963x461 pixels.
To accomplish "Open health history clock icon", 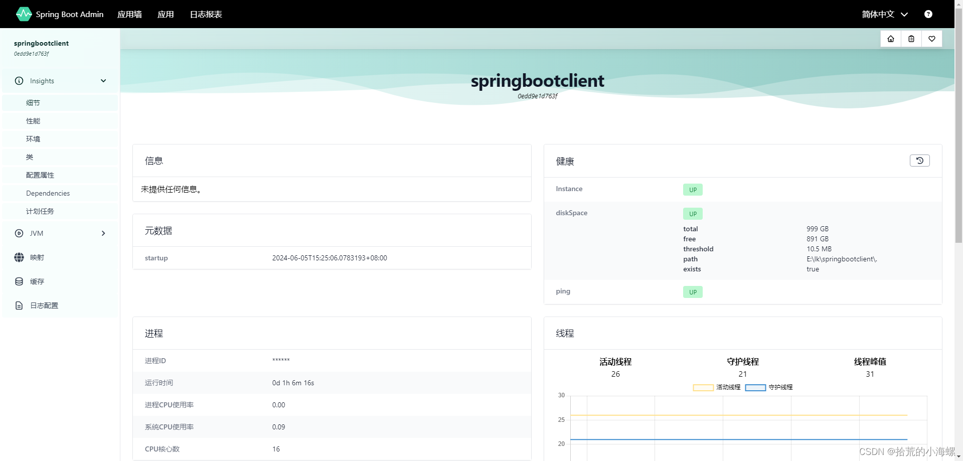I will pyautogui.click(x=919, y=161).
